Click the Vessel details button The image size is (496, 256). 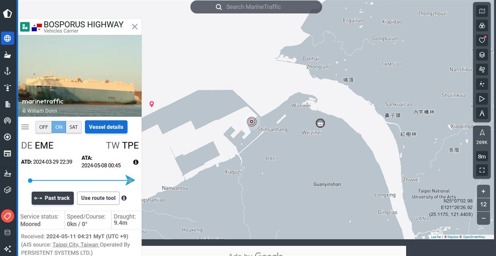click(x=106, y=127)
